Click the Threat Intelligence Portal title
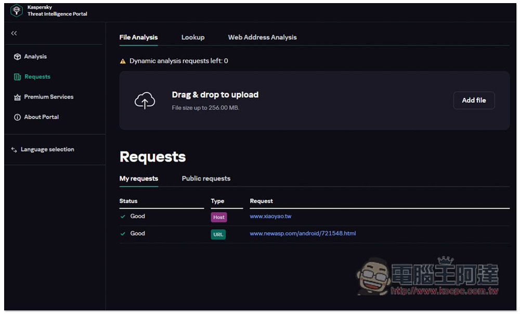This screenshot has width=520, height=314. point(57,14)
